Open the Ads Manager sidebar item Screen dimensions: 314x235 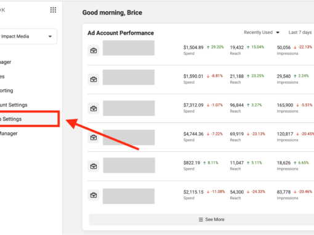[6, 62]
